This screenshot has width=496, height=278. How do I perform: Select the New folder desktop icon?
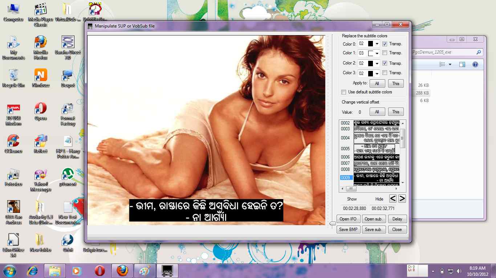tap(41, 243)
